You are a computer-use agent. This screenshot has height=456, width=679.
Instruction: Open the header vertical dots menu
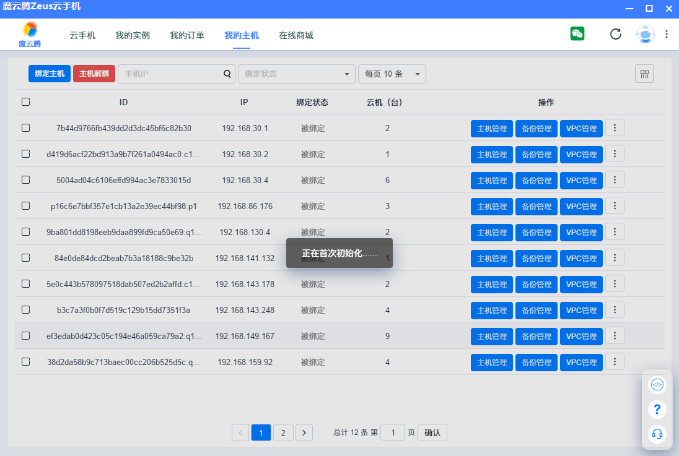tap(667, 34)
